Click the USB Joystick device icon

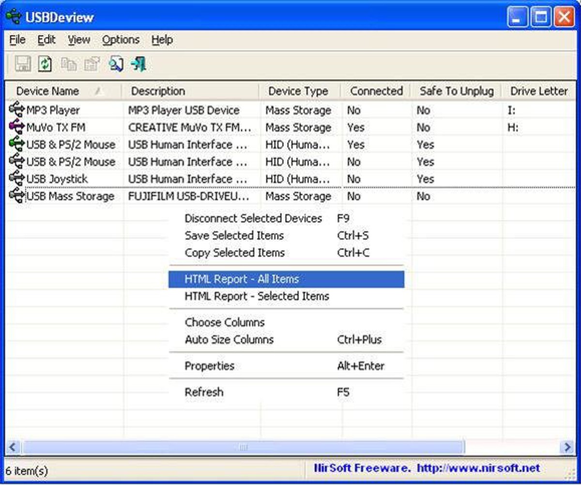(x=16, y=179)
